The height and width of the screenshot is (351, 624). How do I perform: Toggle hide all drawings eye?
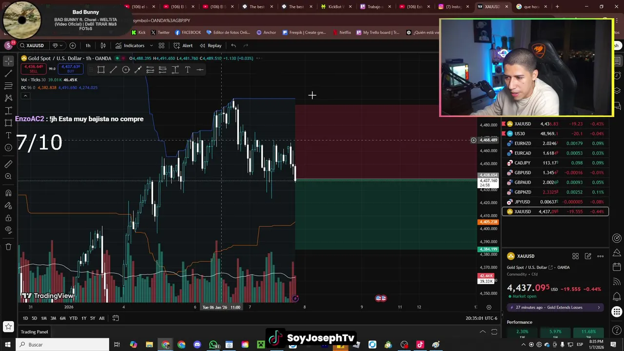point(8,230)
